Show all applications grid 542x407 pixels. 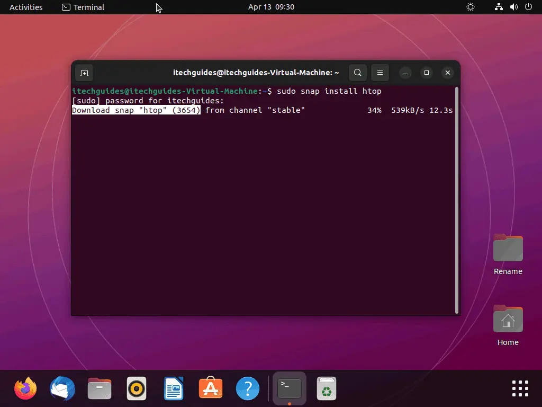pos(520,388)
